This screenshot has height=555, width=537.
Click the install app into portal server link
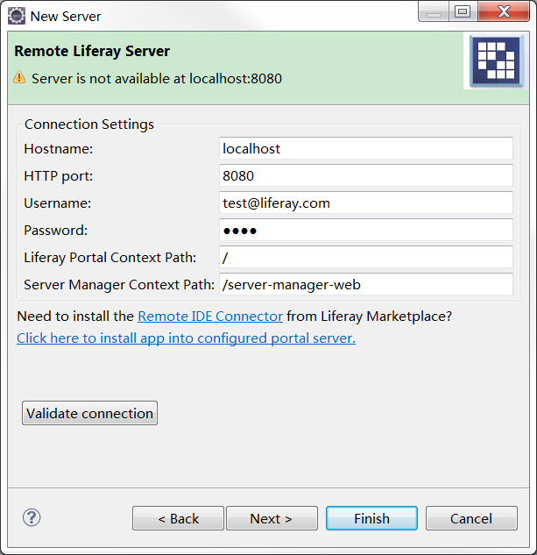click(186, 338)
